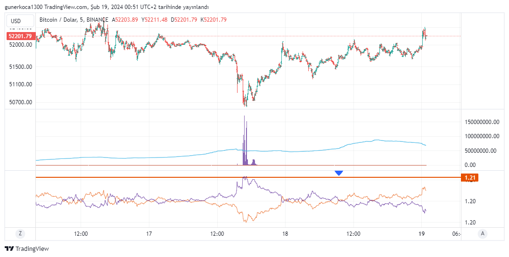
Task: Click the 18 date label on time axis
Action: pyautogui.click(x=285, y=233)
